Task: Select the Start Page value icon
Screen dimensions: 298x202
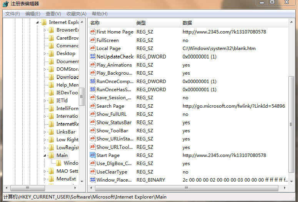Action: (92, 155)
